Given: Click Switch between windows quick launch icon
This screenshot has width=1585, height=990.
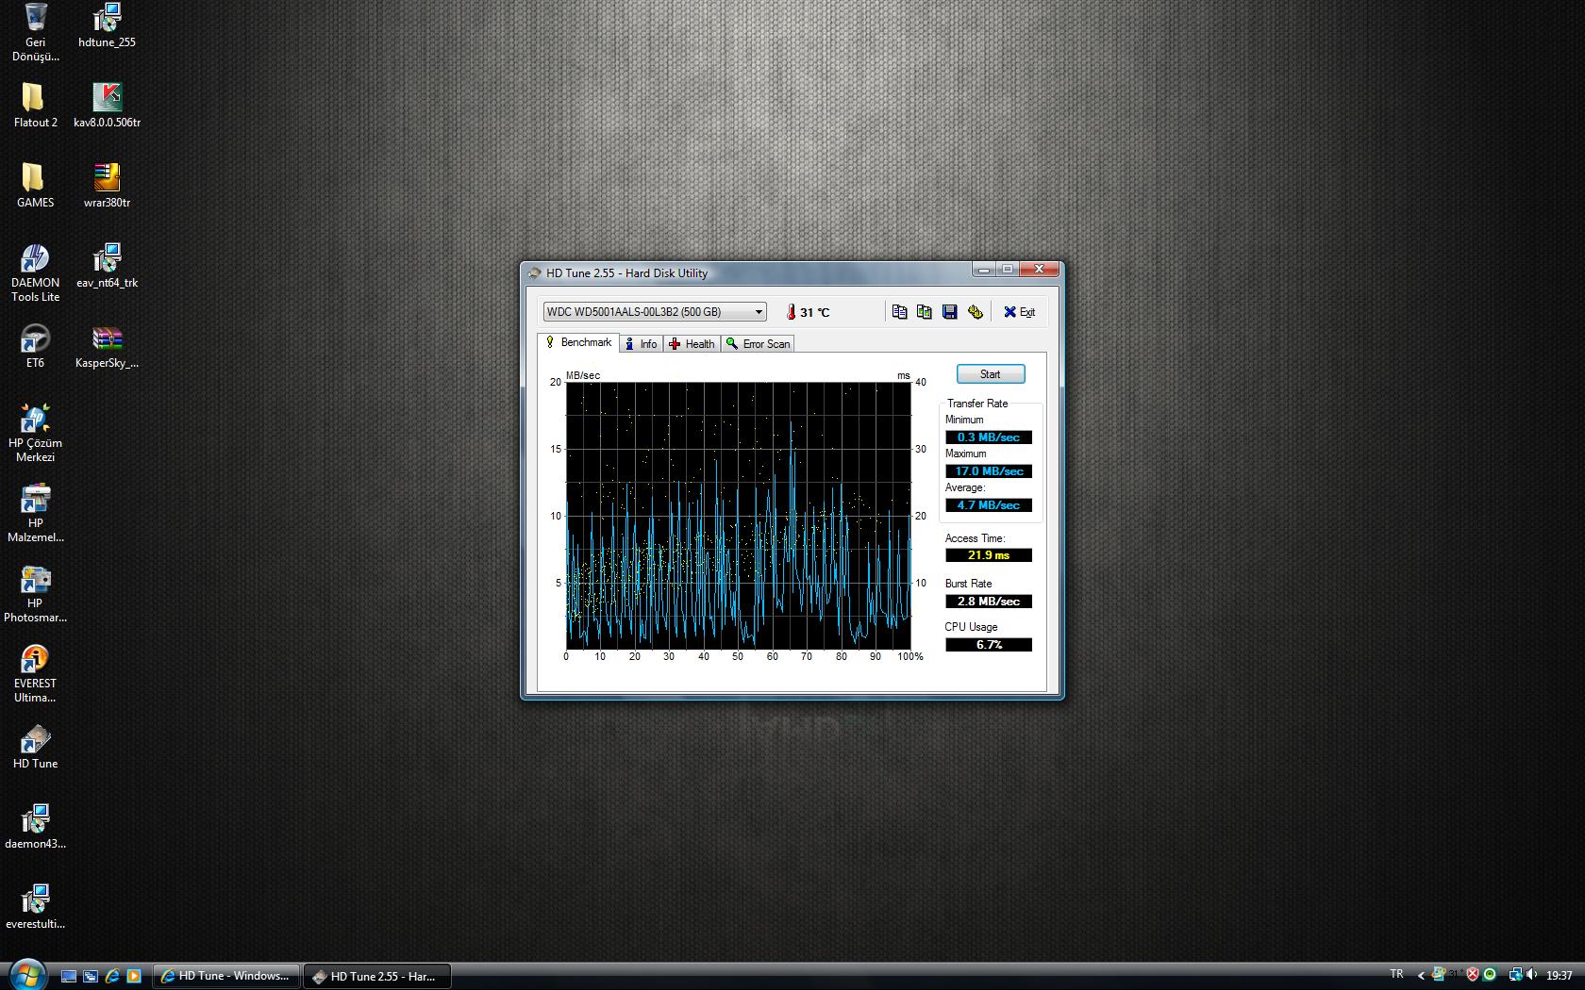Looking at the screenshot, I should pyautogui.click(x=91, y=976).
